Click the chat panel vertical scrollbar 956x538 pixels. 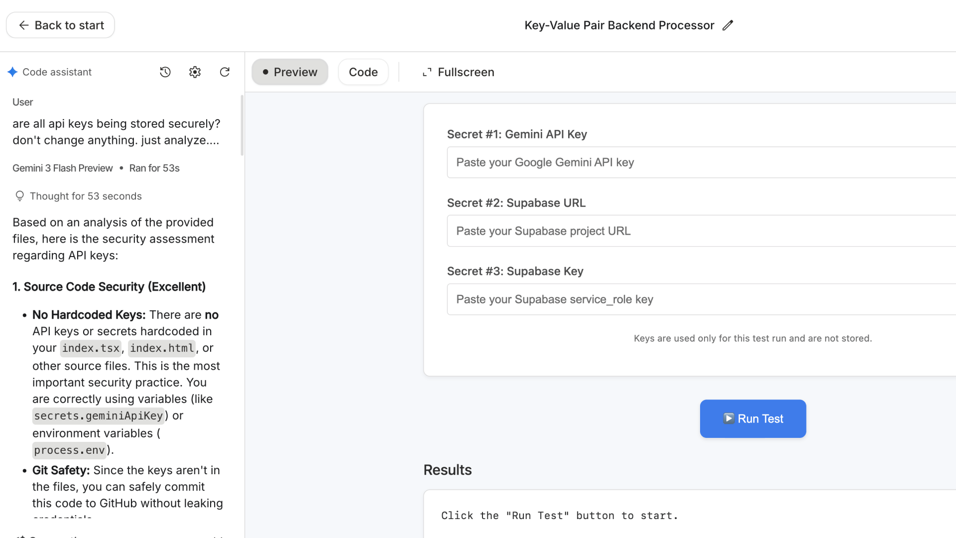(x=242, y=126)
